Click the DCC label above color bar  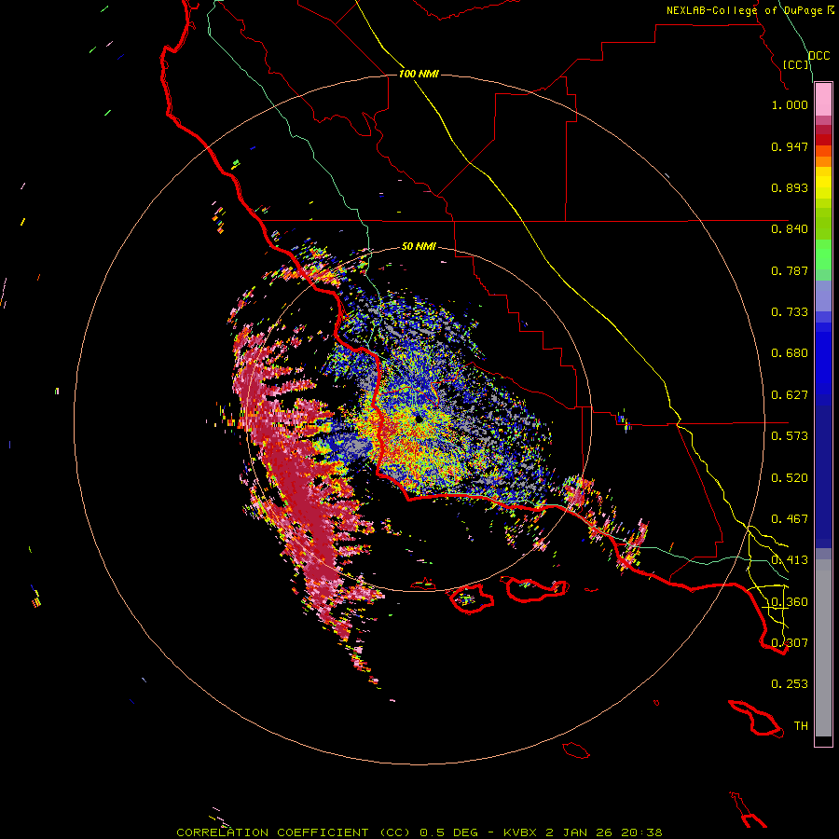(x=819, y=56)
